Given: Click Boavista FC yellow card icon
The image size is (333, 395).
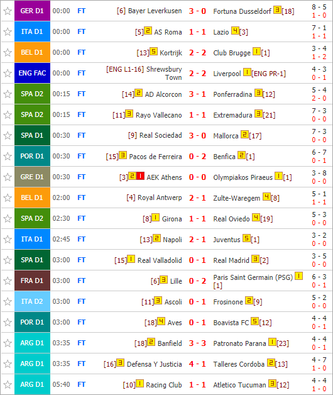Looking at the screenshot, I should click(x=254, y=321).
